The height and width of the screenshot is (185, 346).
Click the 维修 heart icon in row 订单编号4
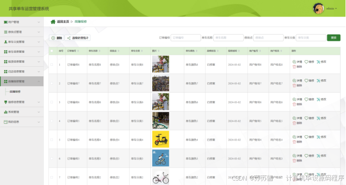(x=306, y=137)
